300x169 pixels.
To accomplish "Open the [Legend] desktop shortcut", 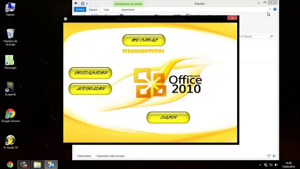I will (10, 89).
